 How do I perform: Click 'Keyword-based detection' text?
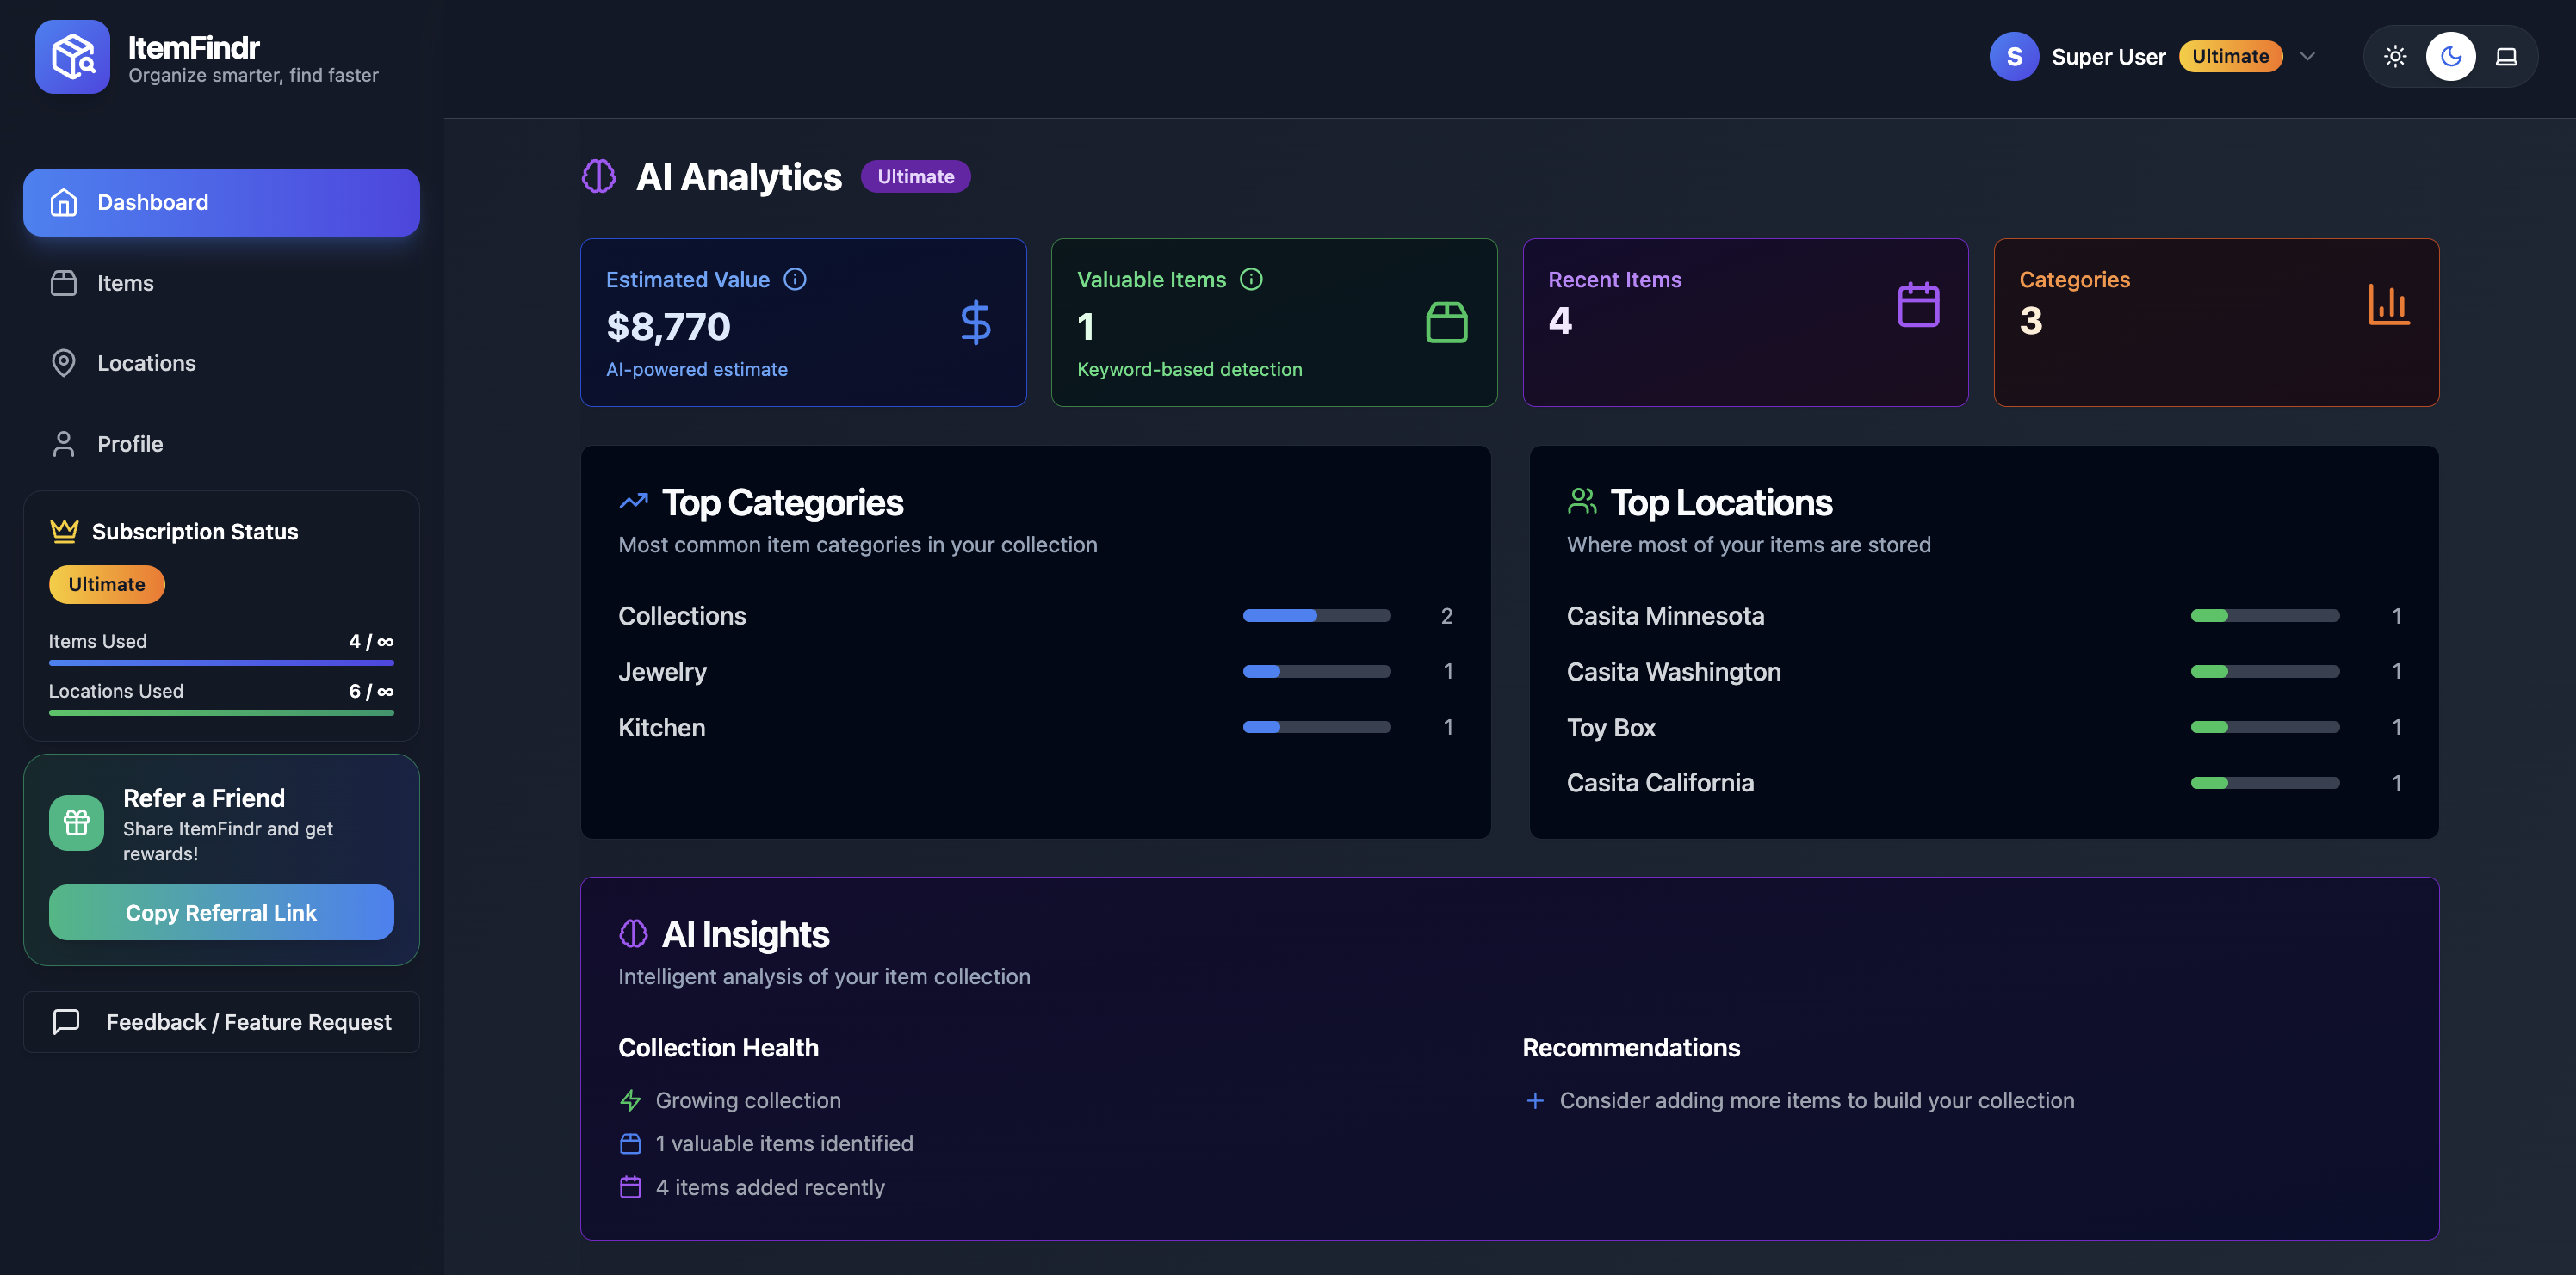1189,370
